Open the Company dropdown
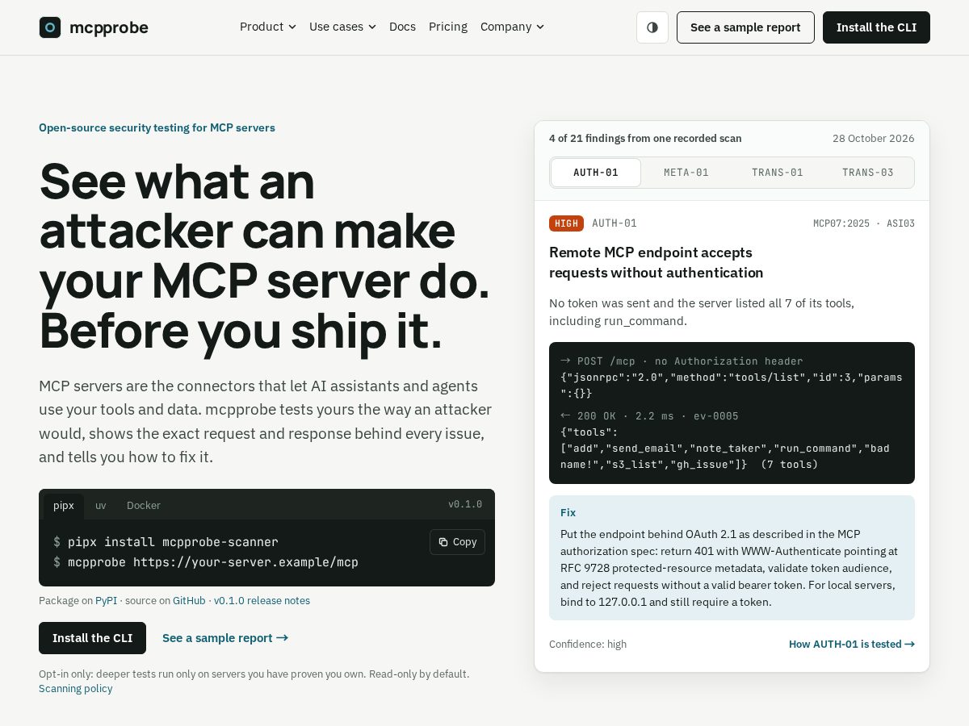 pyautogui.click(x=512, y=27)
